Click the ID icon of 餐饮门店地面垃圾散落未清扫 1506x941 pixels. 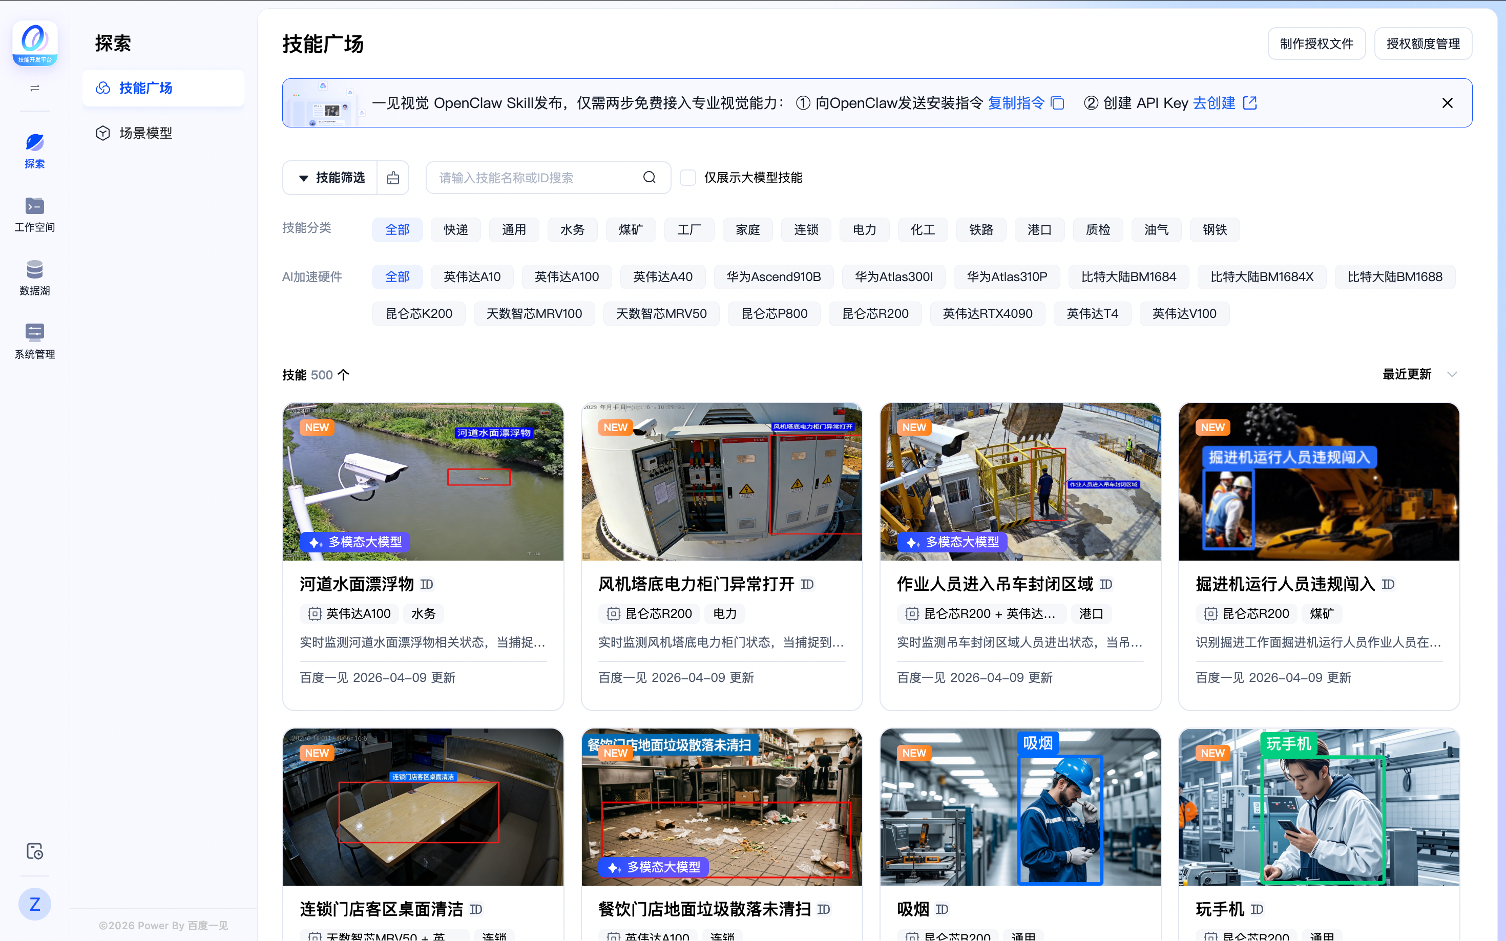(x=823, y=909)
